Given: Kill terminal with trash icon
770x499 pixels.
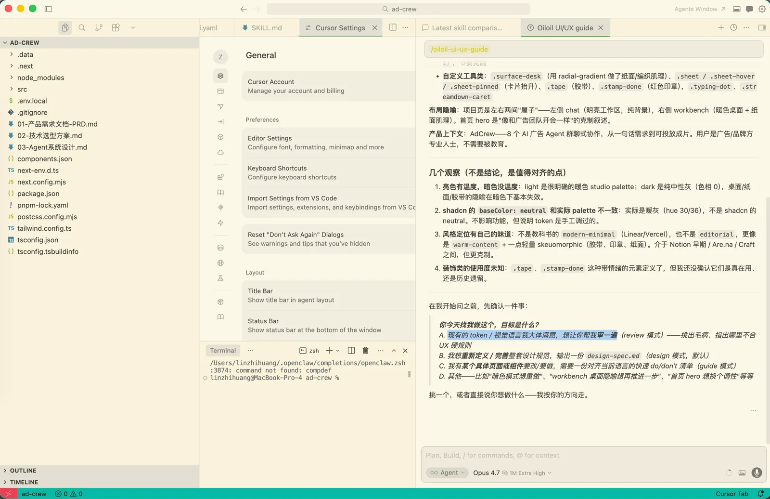Looking at the screenshot, I should (366, 351).
